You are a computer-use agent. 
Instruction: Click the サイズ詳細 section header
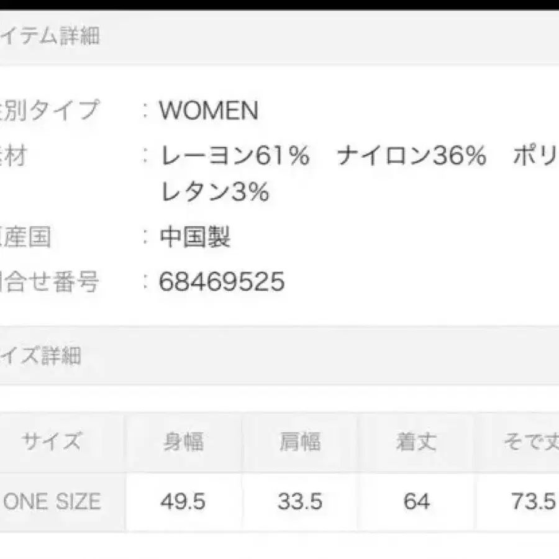pyautogui.click(x=41, y=356)
